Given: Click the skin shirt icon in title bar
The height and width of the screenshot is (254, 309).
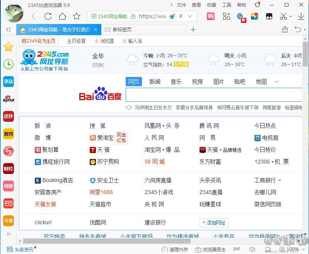Looking at the screenshot, I should pyautogui.click(x=257, y=5).
